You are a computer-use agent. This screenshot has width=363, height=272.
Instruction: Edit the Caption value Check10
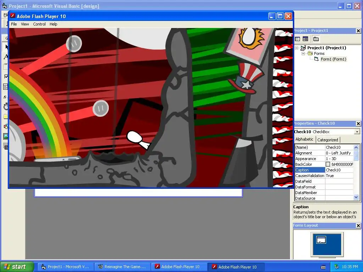339,170
